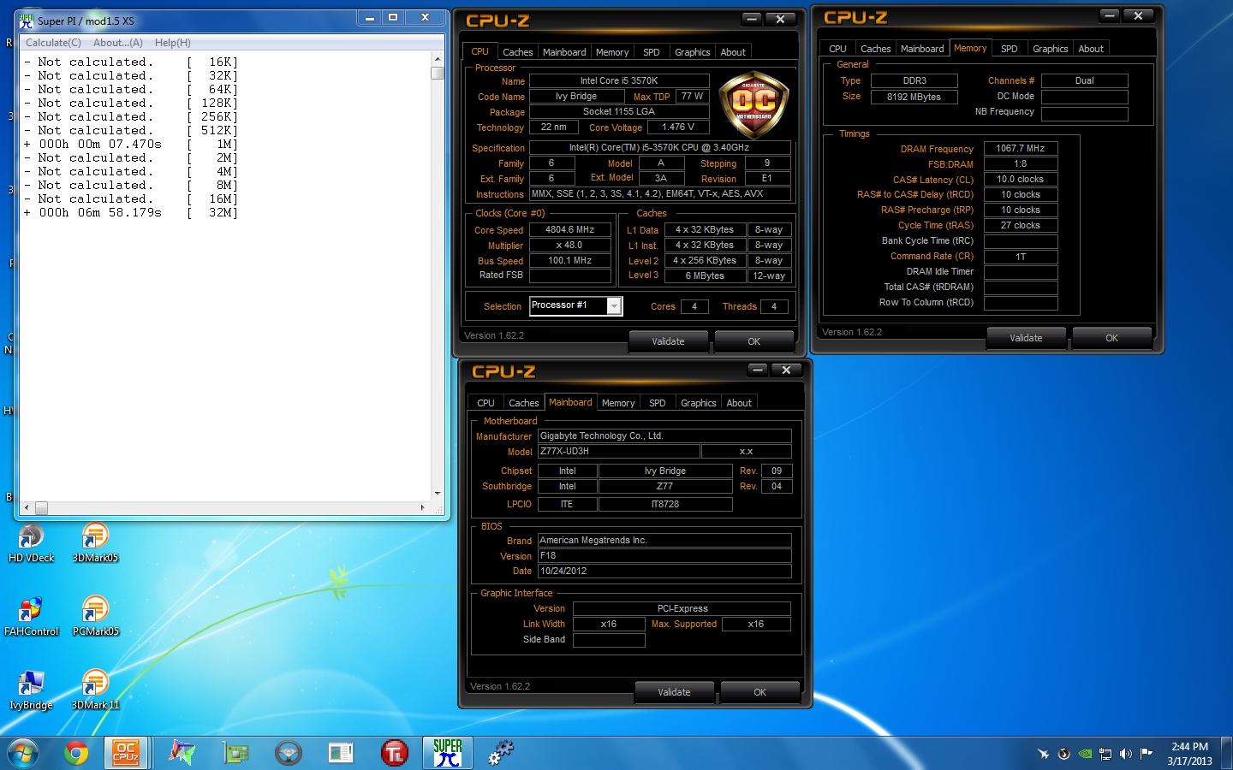1233x770 pixels.
Task: Open Graphics tab in Memory window
Action: [1050, 49]
